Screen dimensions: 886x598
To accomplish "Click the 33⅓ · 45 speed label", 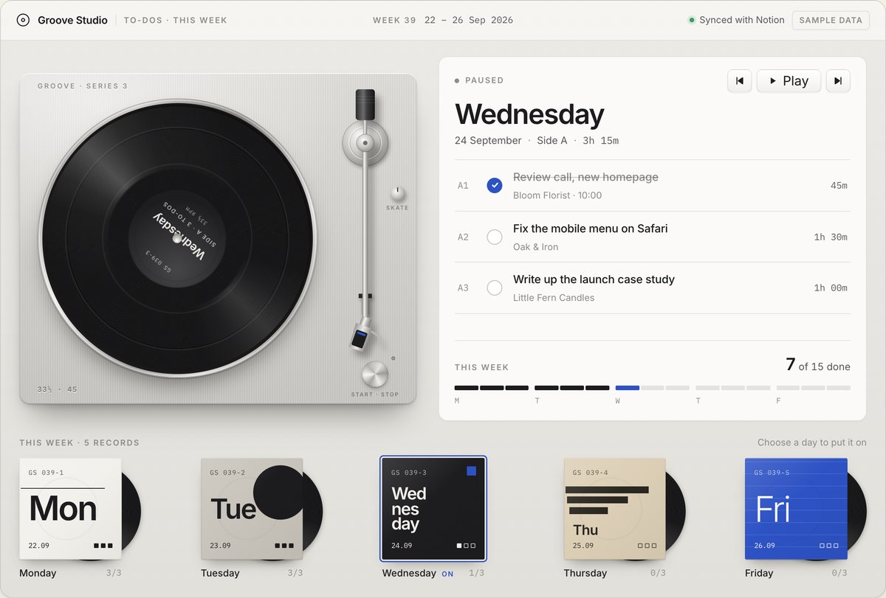I will (x=57, y=389).
